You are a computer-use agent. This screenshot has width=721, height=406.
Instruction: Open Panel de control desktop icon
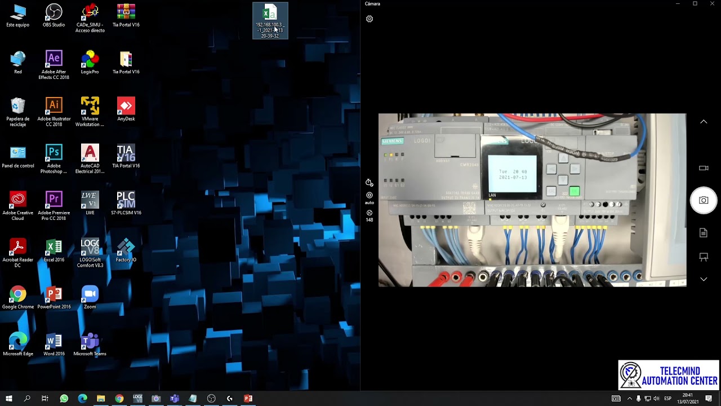click(x=18, y=157)
